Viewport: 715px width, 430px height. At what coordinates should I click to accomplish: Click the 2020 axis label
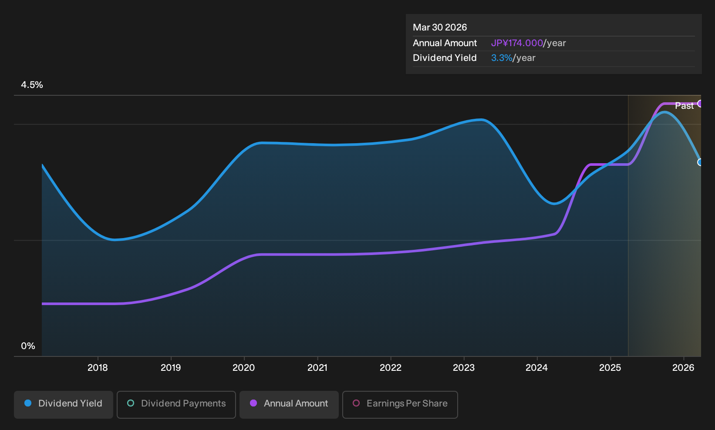pos(244,368)
